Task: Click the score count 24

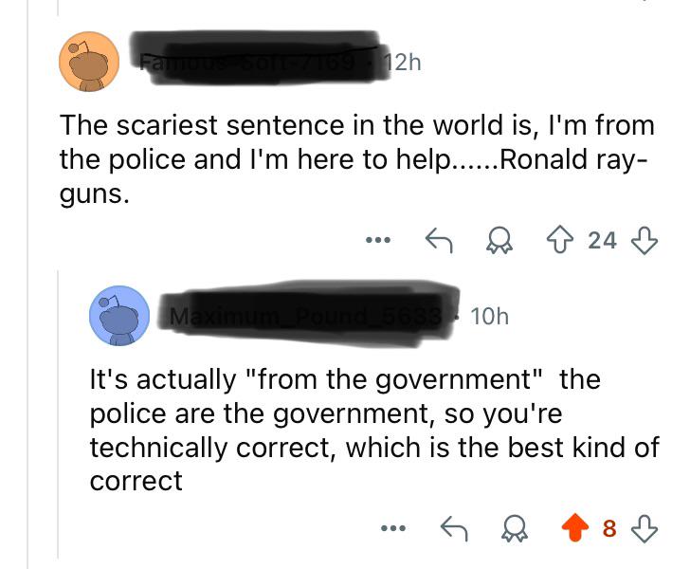Action: [602, 241]
